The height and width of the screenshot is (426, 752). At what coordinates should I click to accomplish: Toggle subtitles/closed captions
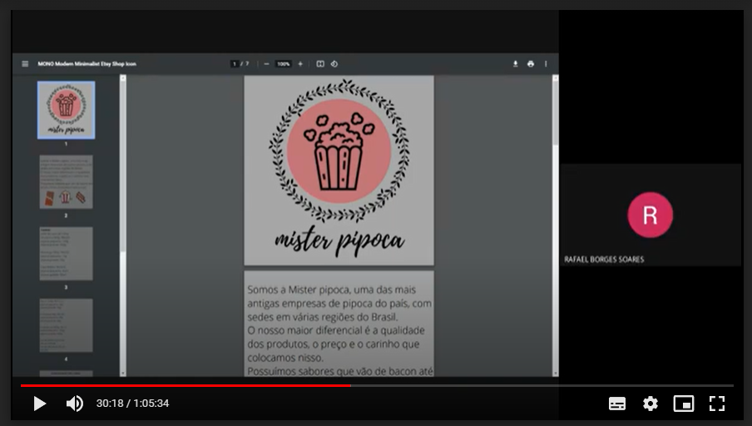tap(617, 404)
